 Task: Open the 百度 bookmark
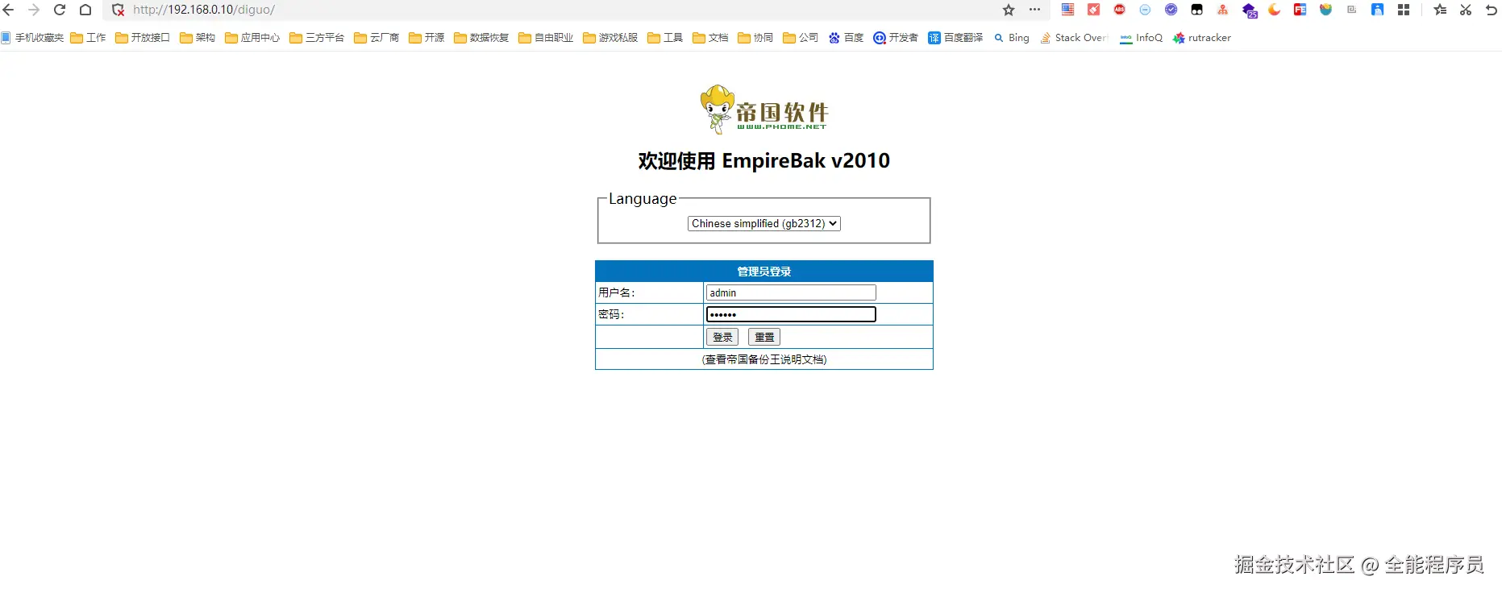tap(846, 38)
